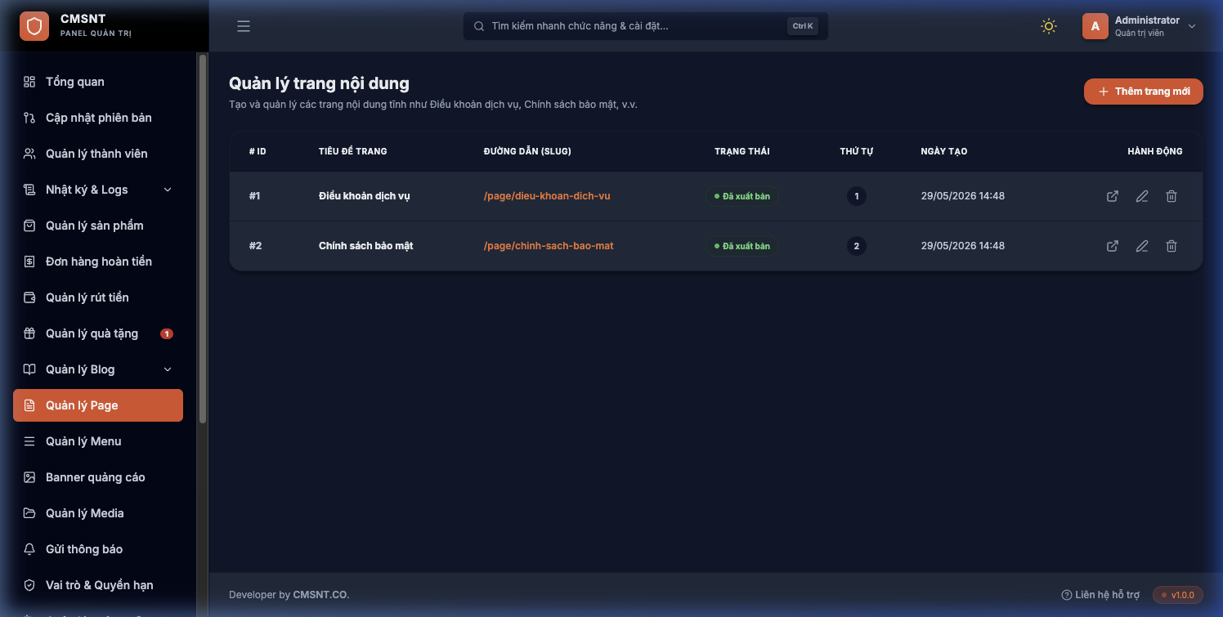The height and width of the screenshot is (617, 1223).
Task: Click the Quản lý Blog book icon
Action: click(29, 369)
